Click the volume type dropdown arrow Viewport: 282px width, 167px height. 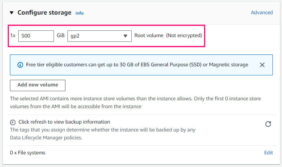(x=125, y=36)
